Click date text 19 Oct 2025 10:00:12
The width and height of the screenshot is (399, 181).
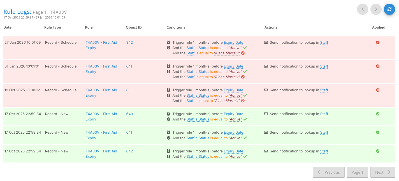coord(22,90)
